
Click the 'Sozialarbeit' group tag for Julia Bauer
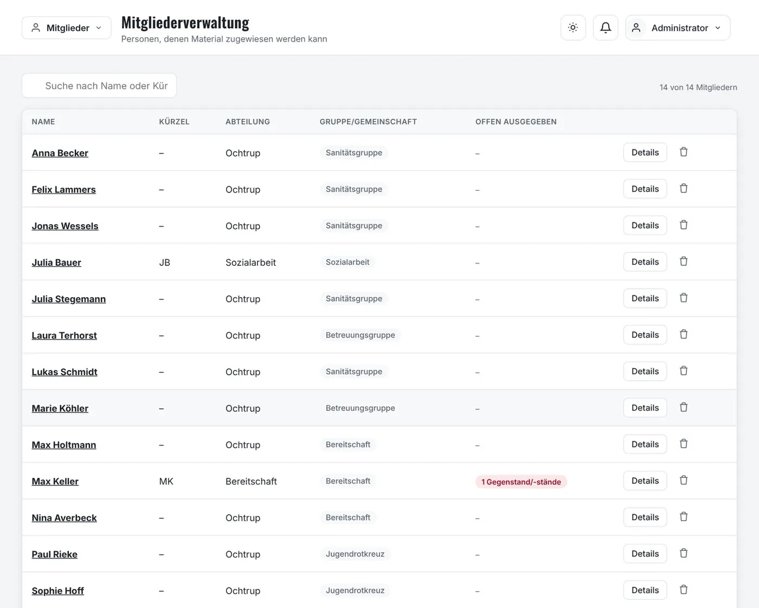(348, 262)
